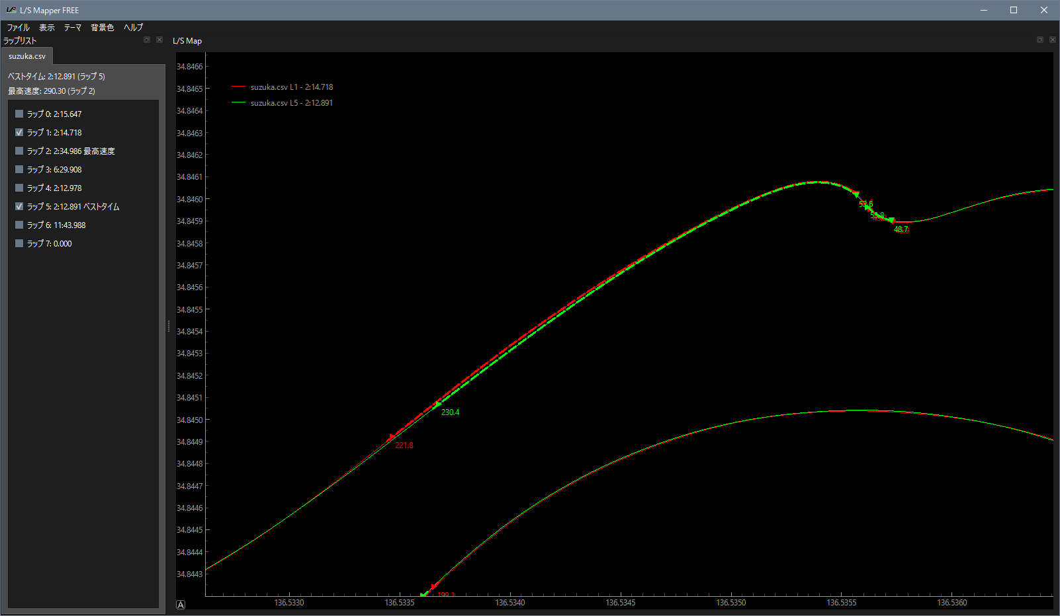Tick the ラップ 4: 2:12.978 checkbox
The width and height of the screenshot is (1060, 616).
click(x=19, y=188)
